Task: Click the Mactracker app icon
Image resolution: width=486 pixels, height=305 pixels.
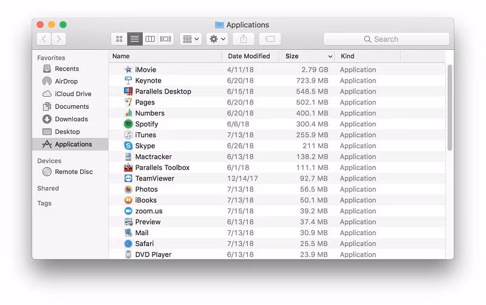Action: (128, 157)
